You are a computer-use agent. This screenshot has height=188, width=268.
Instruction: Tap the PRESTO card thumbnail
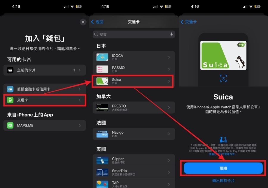[102, 108]
